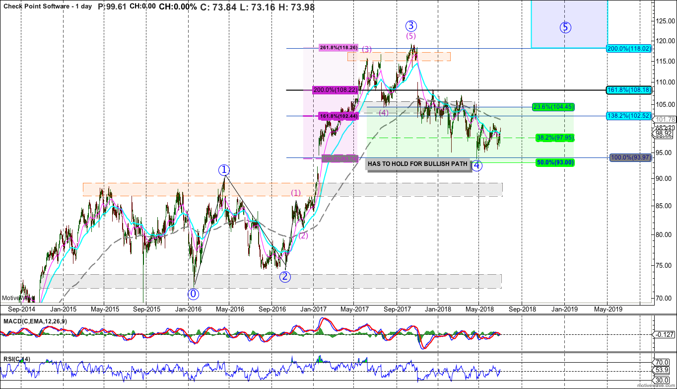The width and height of the screenshot is (677, 389).
Task: Select the -0.127 MACD value tag
Action: point(663,335)
